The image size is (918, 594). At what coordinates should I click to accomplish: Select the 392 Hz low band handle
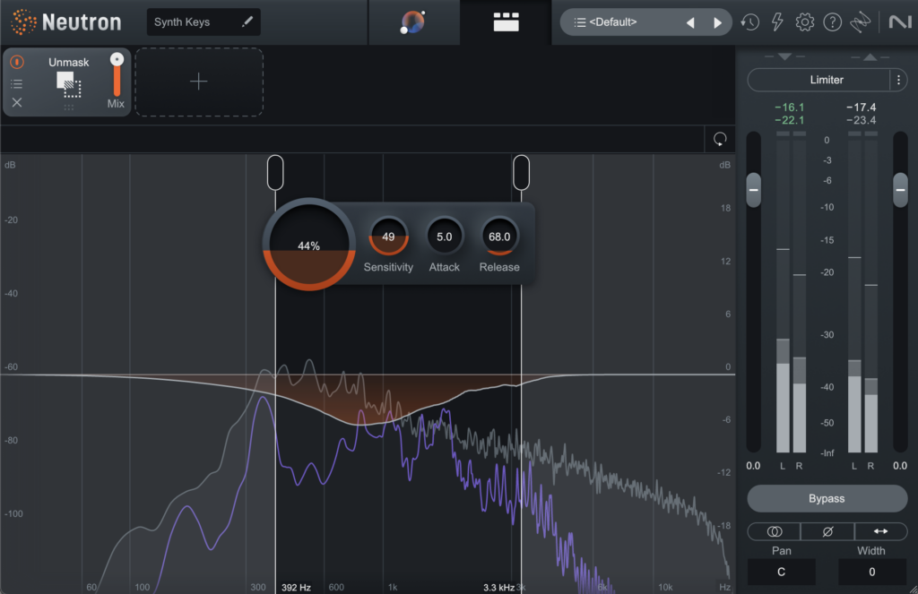[275, 173]
